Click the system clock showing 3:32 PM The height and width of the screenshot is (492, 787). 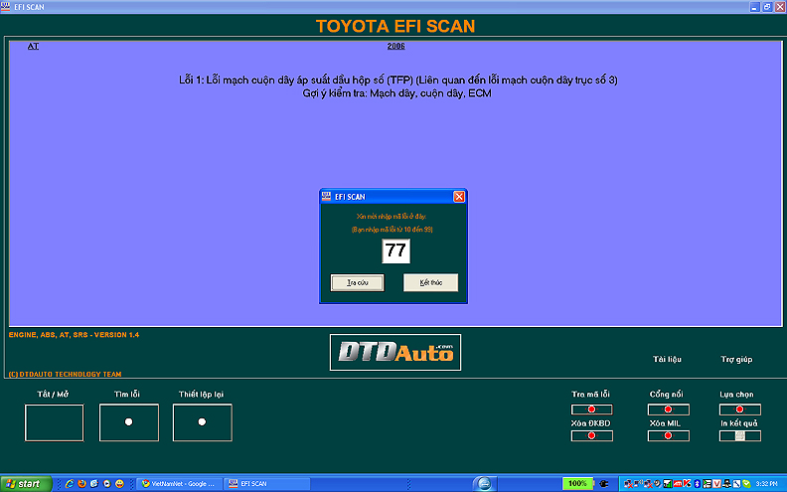[766, 484]
